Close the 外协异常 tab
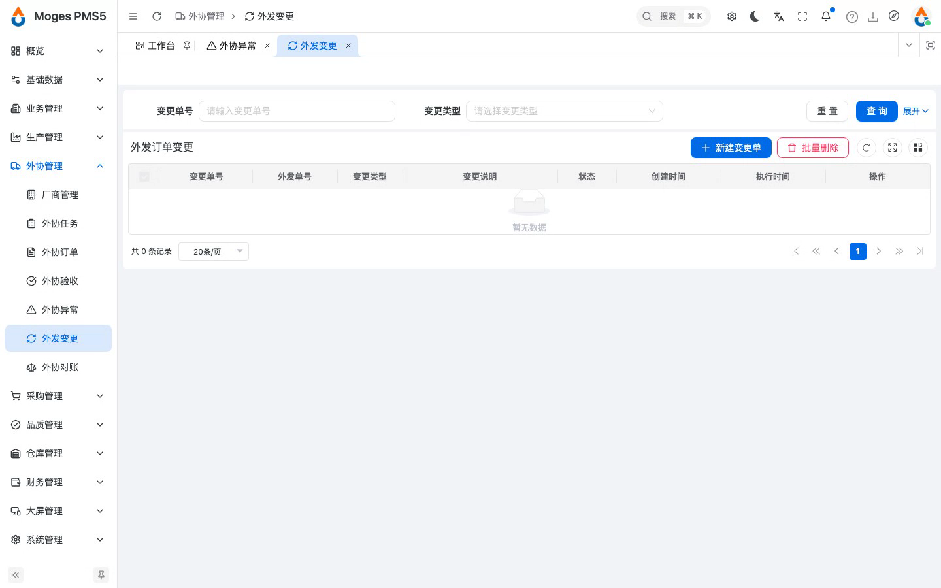Viewport: 941px width, 588px height. [267, 46]
